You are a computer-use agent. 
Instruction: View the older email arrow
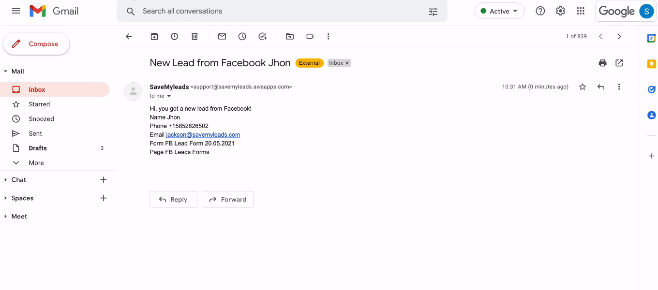coord(619,36)
